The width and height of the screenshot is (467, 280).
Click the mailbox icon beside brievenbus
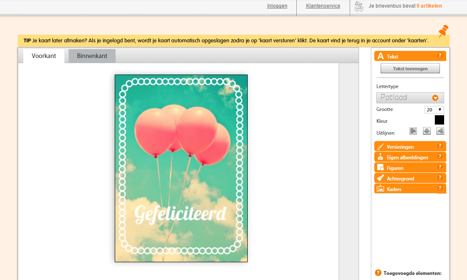pyautogui.click(x=359, y=6)
